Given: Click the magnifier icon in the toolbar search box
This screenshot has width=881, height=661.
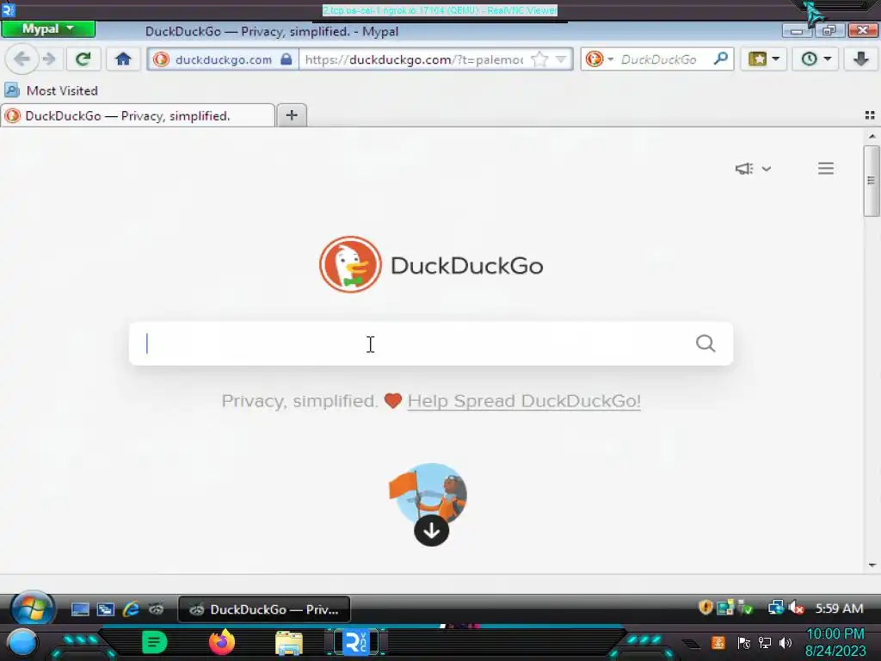Looking at the screenshot, I should click(x=721, y=59).
